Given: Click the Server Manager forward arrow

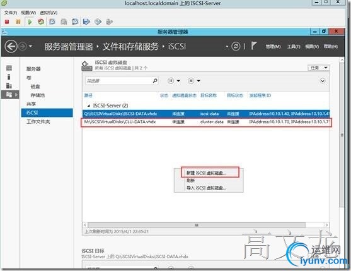Looking at the screenshot, I should (23, 47).
